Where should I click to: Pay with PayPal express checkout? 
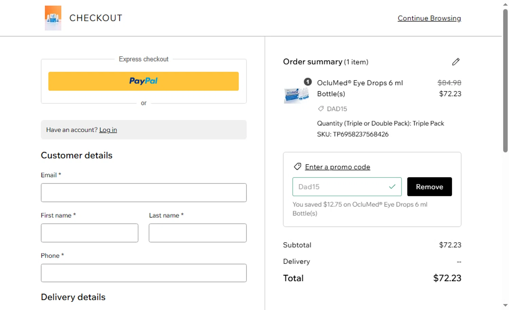coord(144,81)
